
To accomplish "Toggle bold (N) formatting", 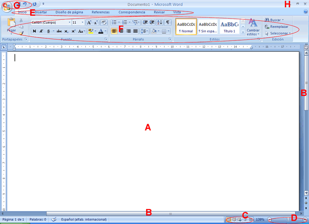I will [x=34, y=31].
